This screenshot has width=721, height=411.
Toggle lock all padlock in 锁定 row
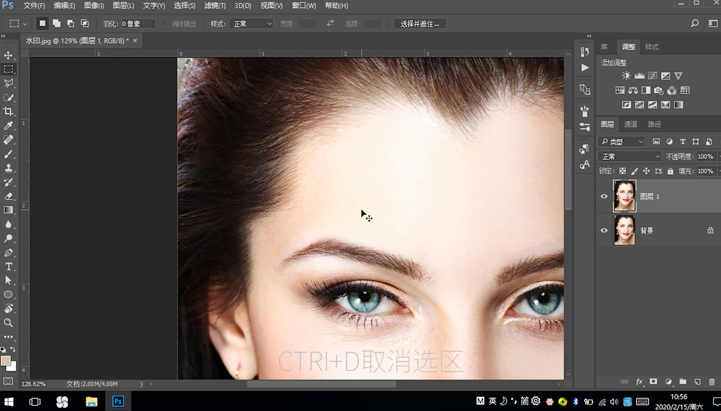[x=670, y=171]
